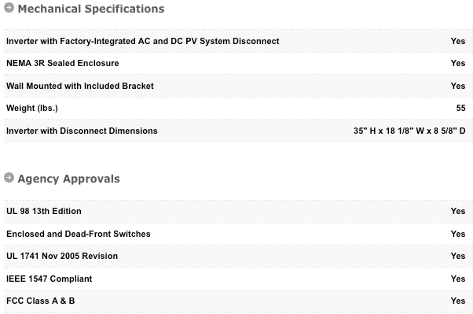Select the NEMA 3R Sealed Enclosure row
Image resolution: width=473 pixels, height=314 pixels.
click(x=238, y=64)
